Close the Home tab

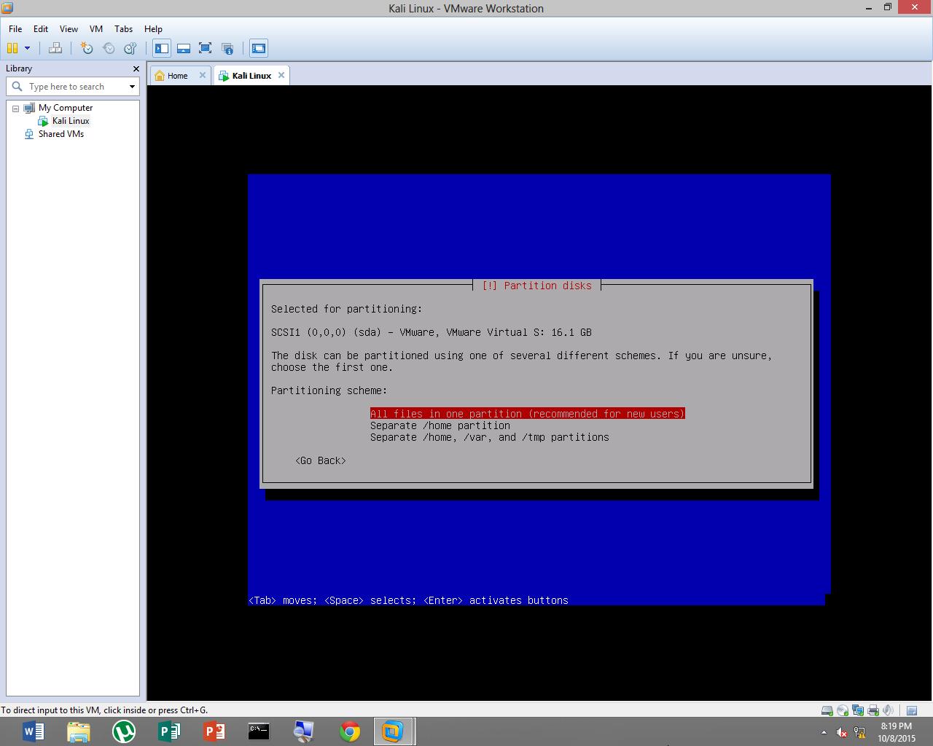203,75
